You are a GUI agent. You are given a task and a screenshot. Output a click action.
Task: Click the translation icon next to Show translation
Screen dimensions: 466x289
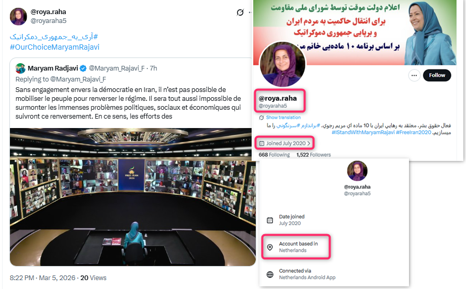(x=262, y=118)
